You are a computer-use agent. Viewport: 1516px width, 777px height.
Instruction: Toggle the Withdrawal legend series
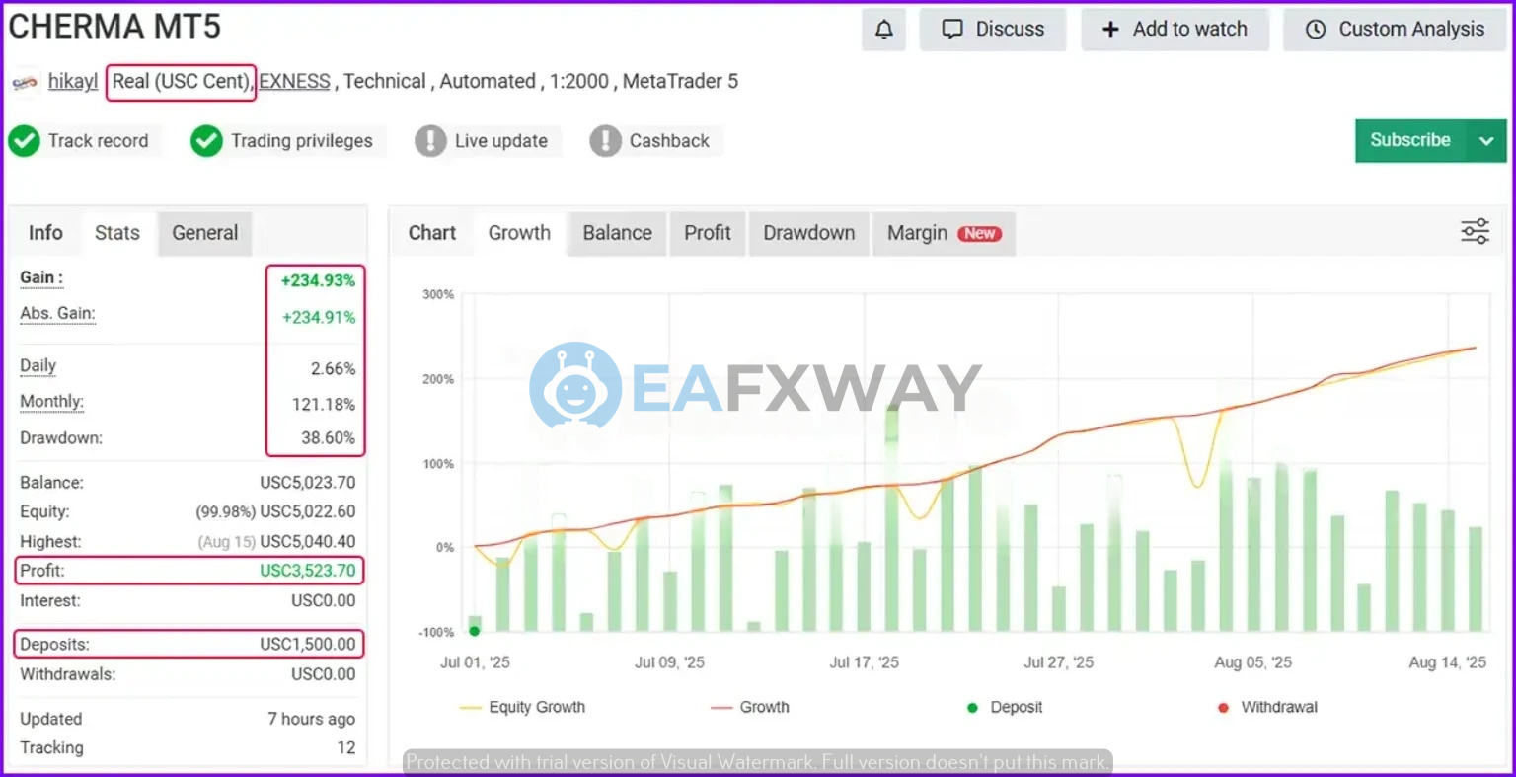(x=1267, y=707)
